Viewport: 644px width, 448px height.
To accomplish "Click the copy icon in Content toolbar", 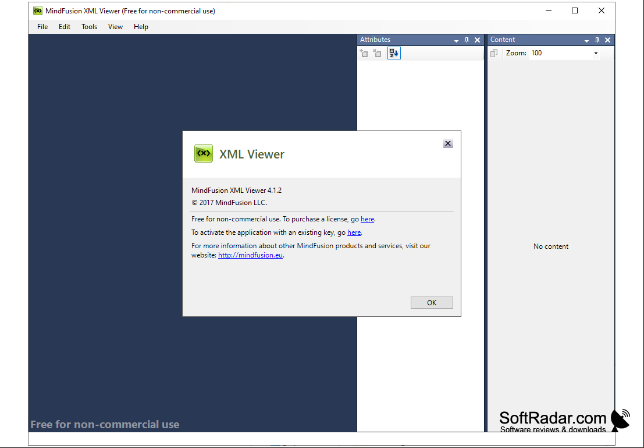I will click(494, 53).
